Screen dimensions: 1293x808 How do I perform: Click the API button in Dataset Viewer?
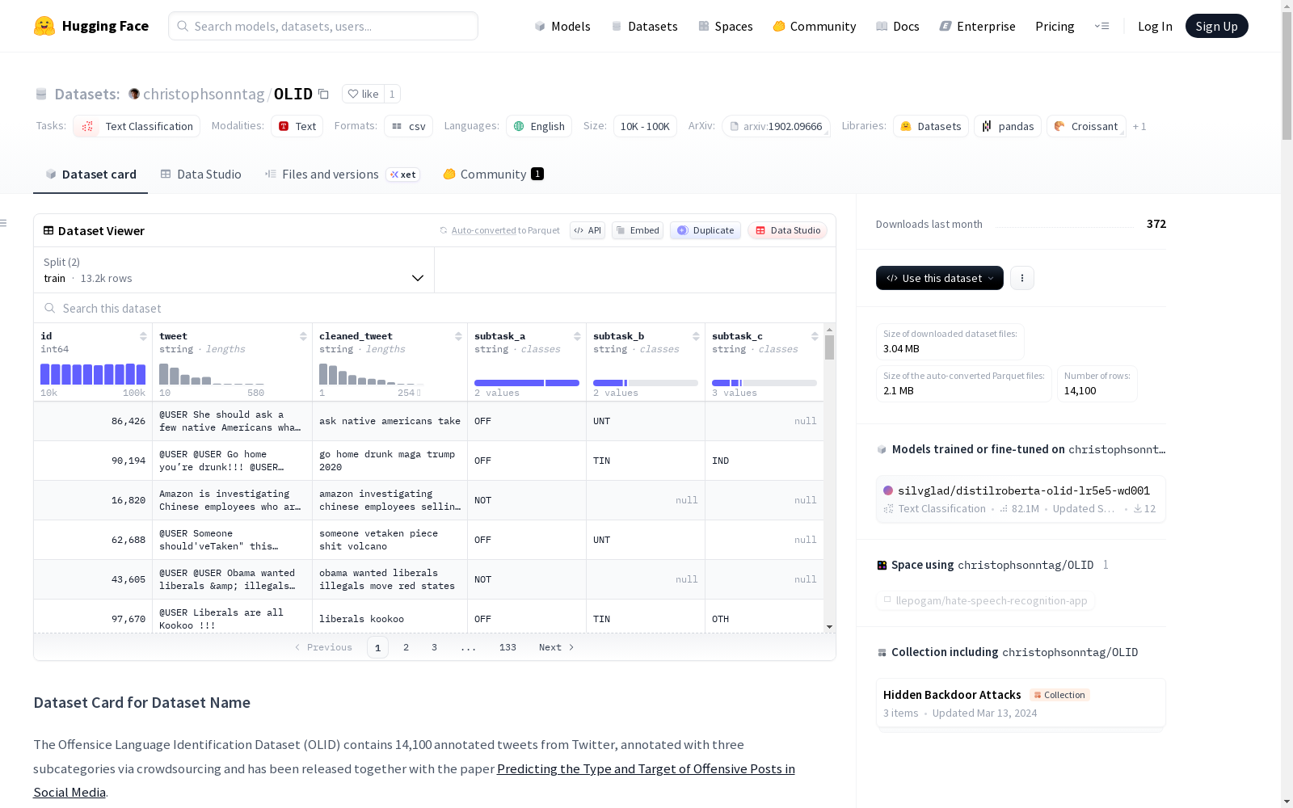588,230
